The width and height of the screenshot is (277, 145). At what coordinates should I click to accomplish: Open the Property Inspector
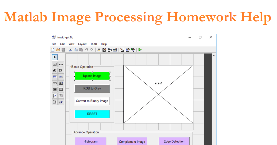(x=127, y=50)
